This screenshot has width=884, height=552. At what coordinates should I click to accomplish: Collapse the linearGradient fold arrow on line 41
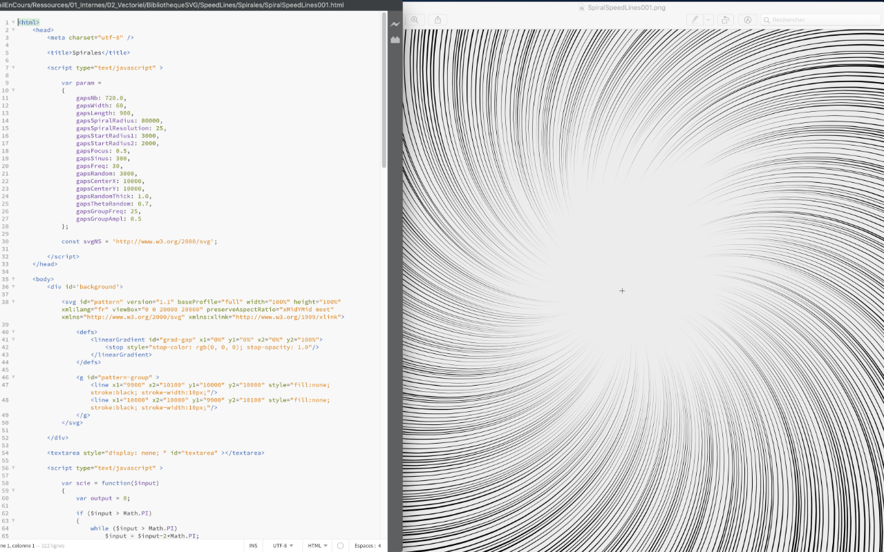13,339
